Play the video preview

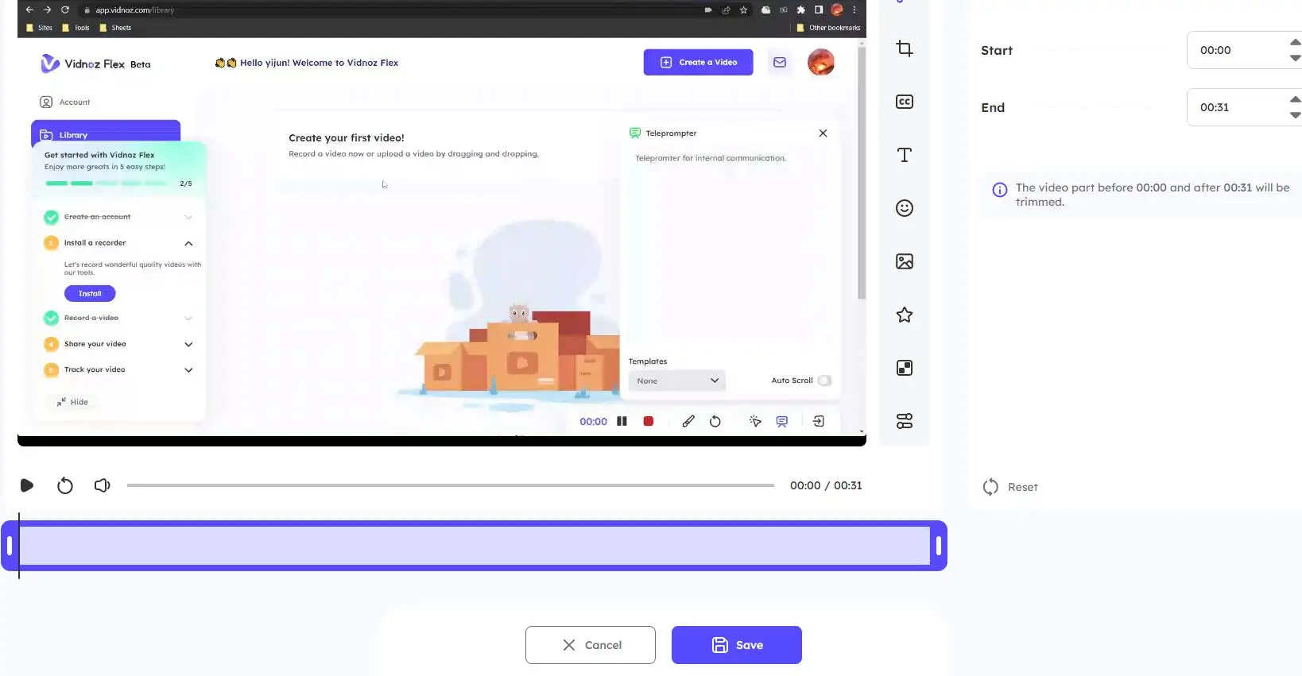(x=27, y=485)
